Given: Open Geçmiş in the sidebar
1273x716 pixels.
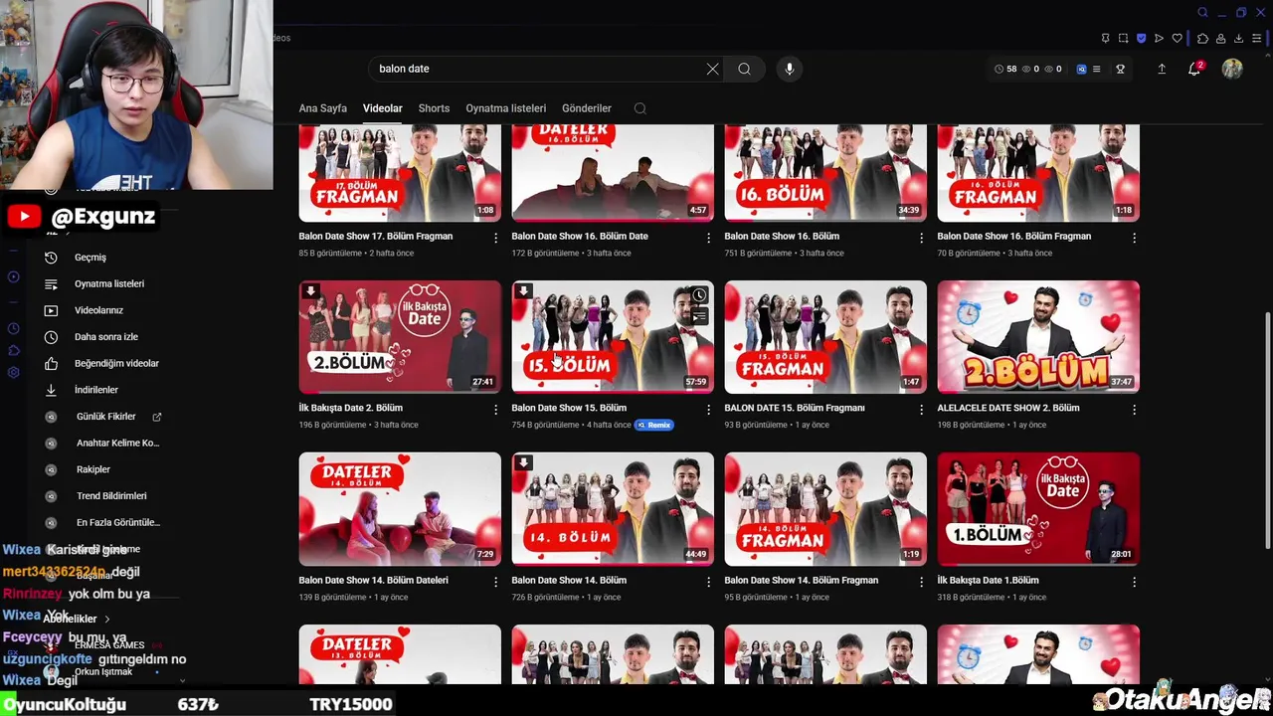Looking at the screenshot, I should pos(90,258).
